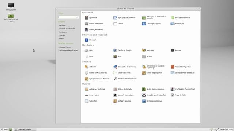Open Proxy de Rede settings

coord(178,95)
